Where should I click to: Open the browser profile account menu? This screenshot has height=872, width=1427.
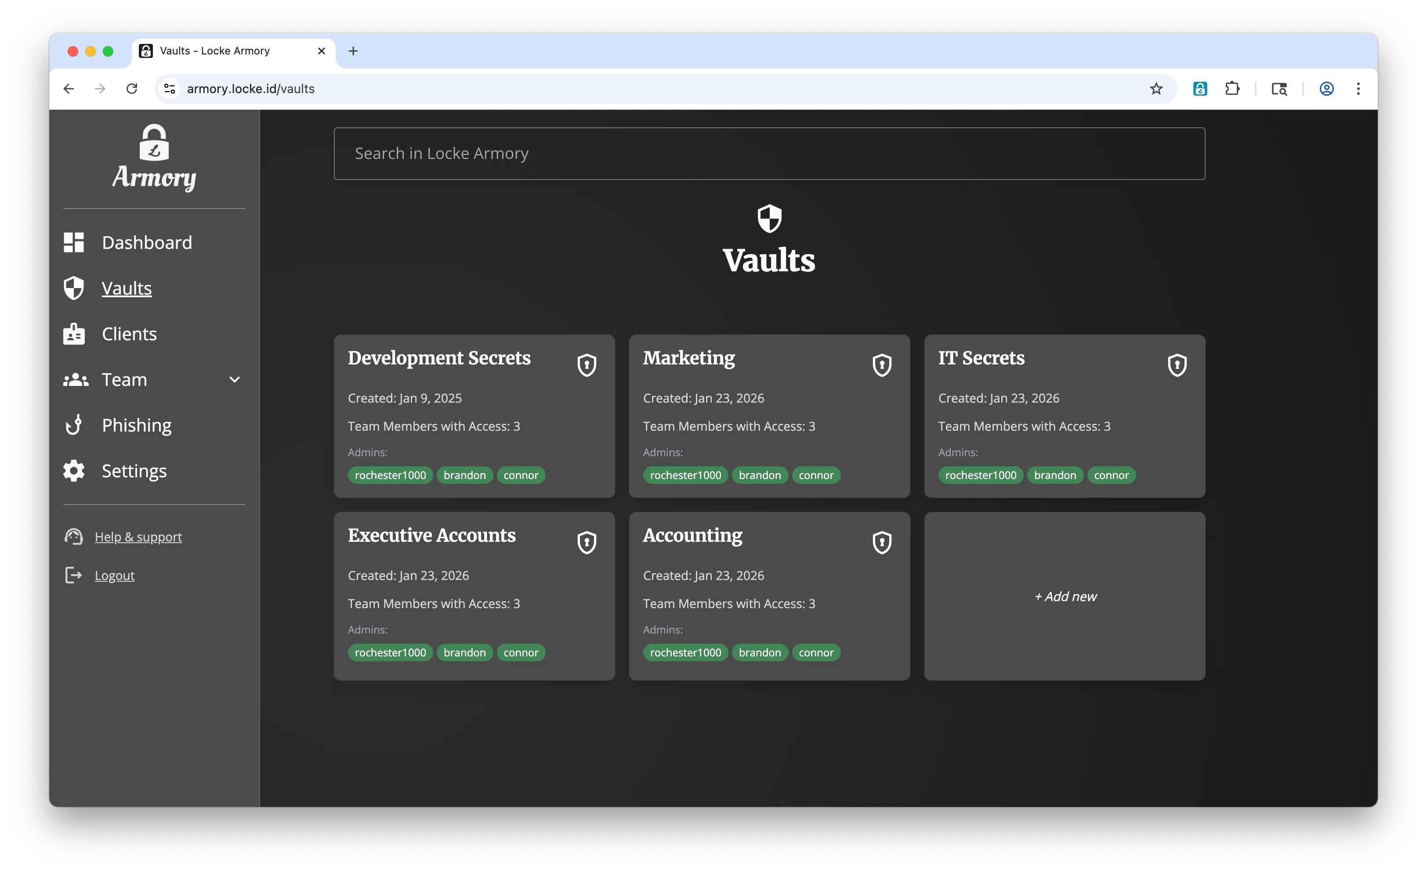tap(1327, 89)
